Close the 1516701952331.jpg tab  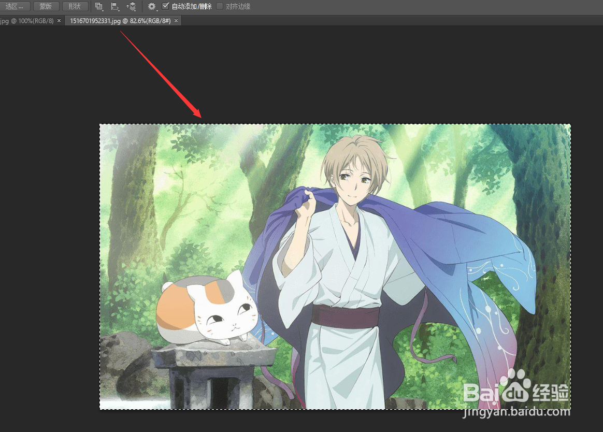(176, 20)
